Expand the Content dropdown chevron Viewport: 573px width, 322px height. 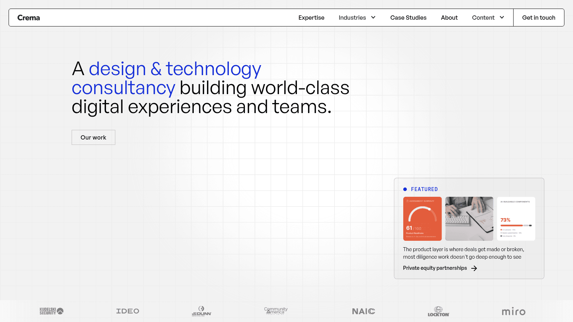502,18
